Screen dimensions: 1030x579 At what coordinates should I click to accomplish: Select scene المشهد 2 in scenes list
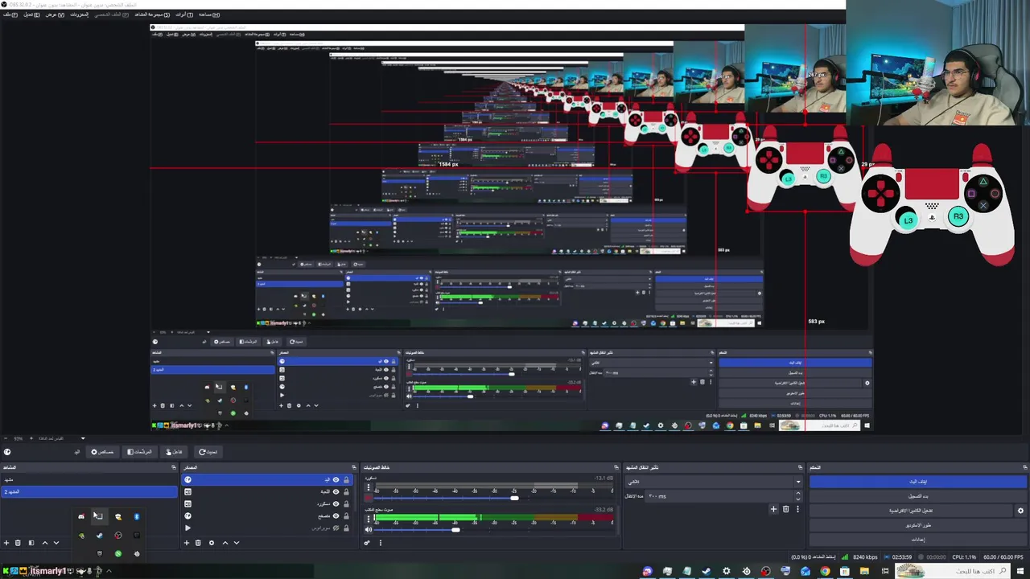click(x=89, y=491)
